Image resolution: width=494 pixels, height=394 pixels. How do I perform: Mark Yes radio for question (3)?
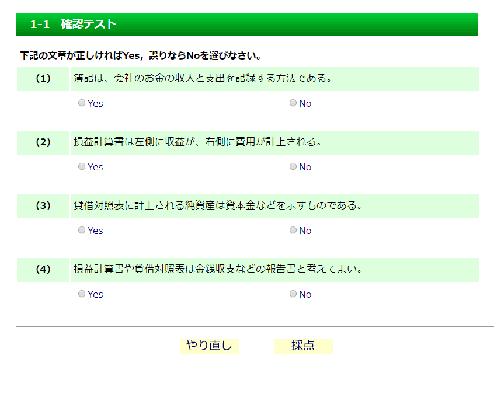[82, 230]
